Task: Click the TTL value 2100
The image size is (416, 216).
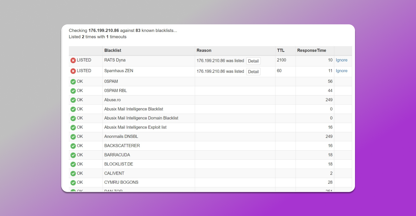Action: (281, 60)
